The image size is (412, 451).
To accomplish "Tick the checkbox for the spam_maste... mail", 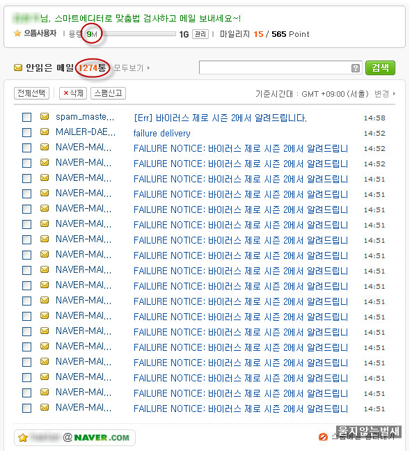I will [x=26, y=117].
